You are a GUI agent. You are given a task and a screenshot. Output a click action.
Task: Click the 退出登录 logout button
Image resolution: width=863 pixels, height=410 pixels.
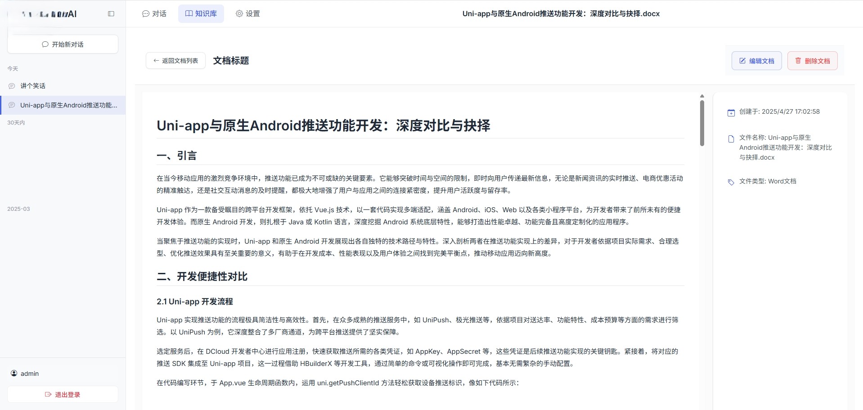click(62, 394)
